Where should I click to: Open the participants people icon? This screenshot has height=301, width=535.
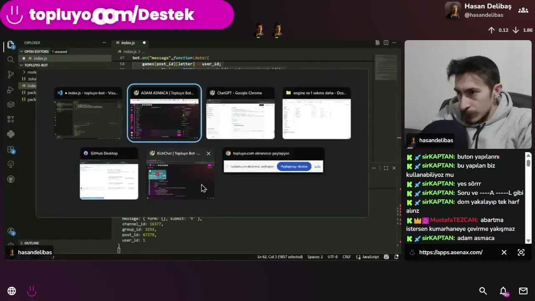click(x=523, y=10)
